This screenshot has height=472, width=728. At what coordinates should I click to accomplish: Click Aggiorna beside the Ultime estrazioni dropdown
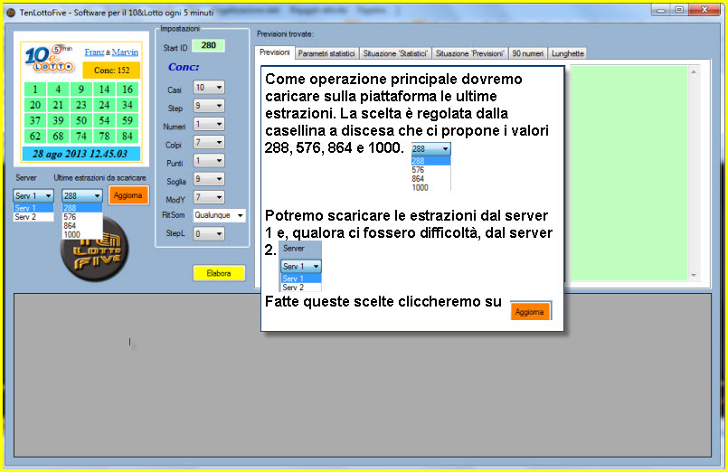(128, 195)
